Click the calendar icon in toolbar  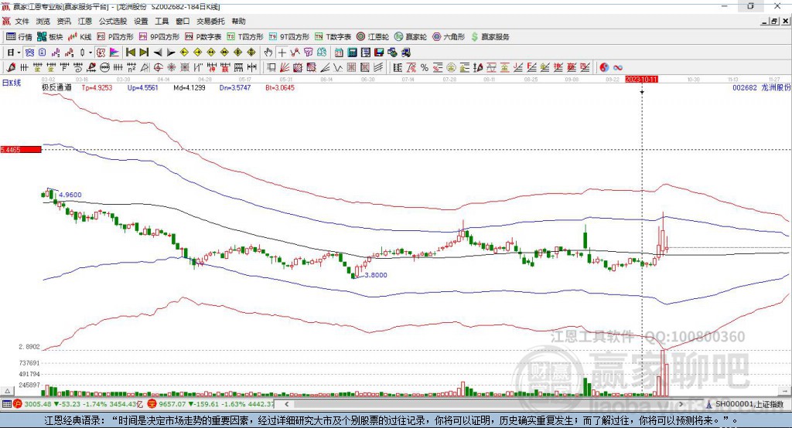339,53
